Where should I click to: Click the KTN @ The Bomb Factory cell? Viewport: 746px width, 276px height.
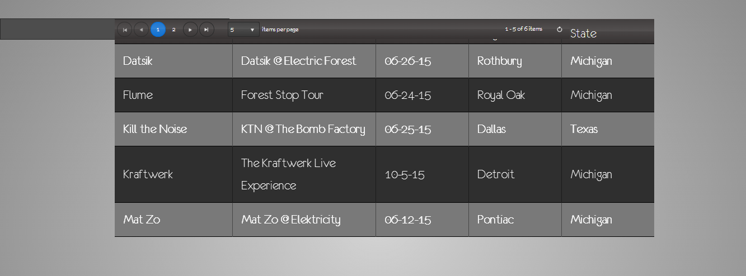303,129
